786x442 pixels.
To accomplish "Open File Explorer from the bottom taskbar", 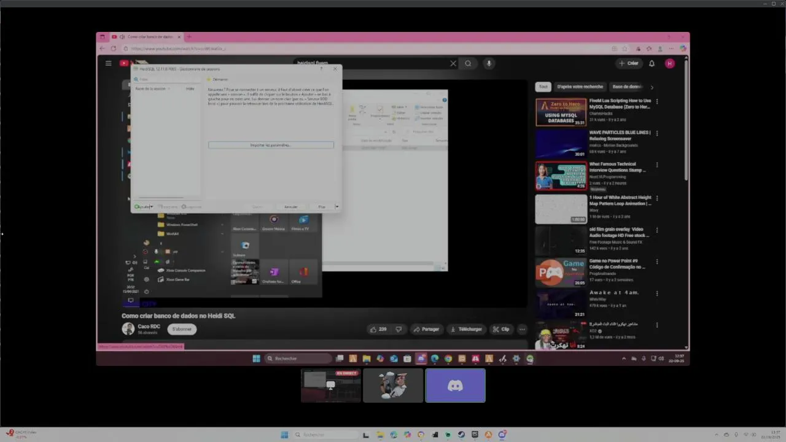I will (380, 435).
